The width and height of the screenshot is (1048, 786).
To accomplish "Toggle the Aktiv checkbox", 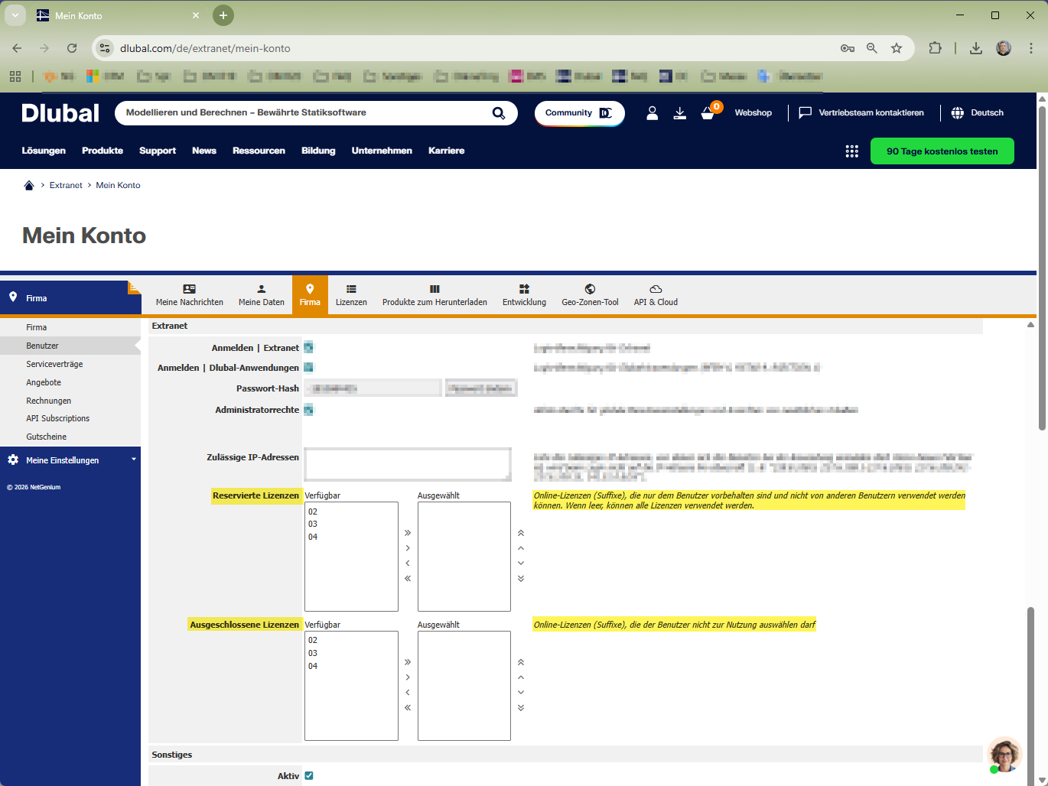I will click(309, 775).
